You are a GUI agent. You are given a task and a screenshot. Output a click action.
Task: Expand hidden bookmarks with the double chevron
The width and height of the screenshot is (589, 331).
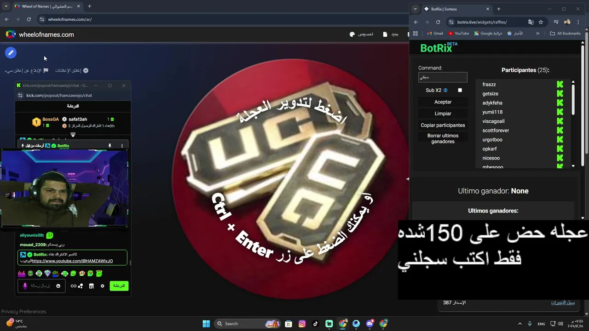(x=537, y=33)
